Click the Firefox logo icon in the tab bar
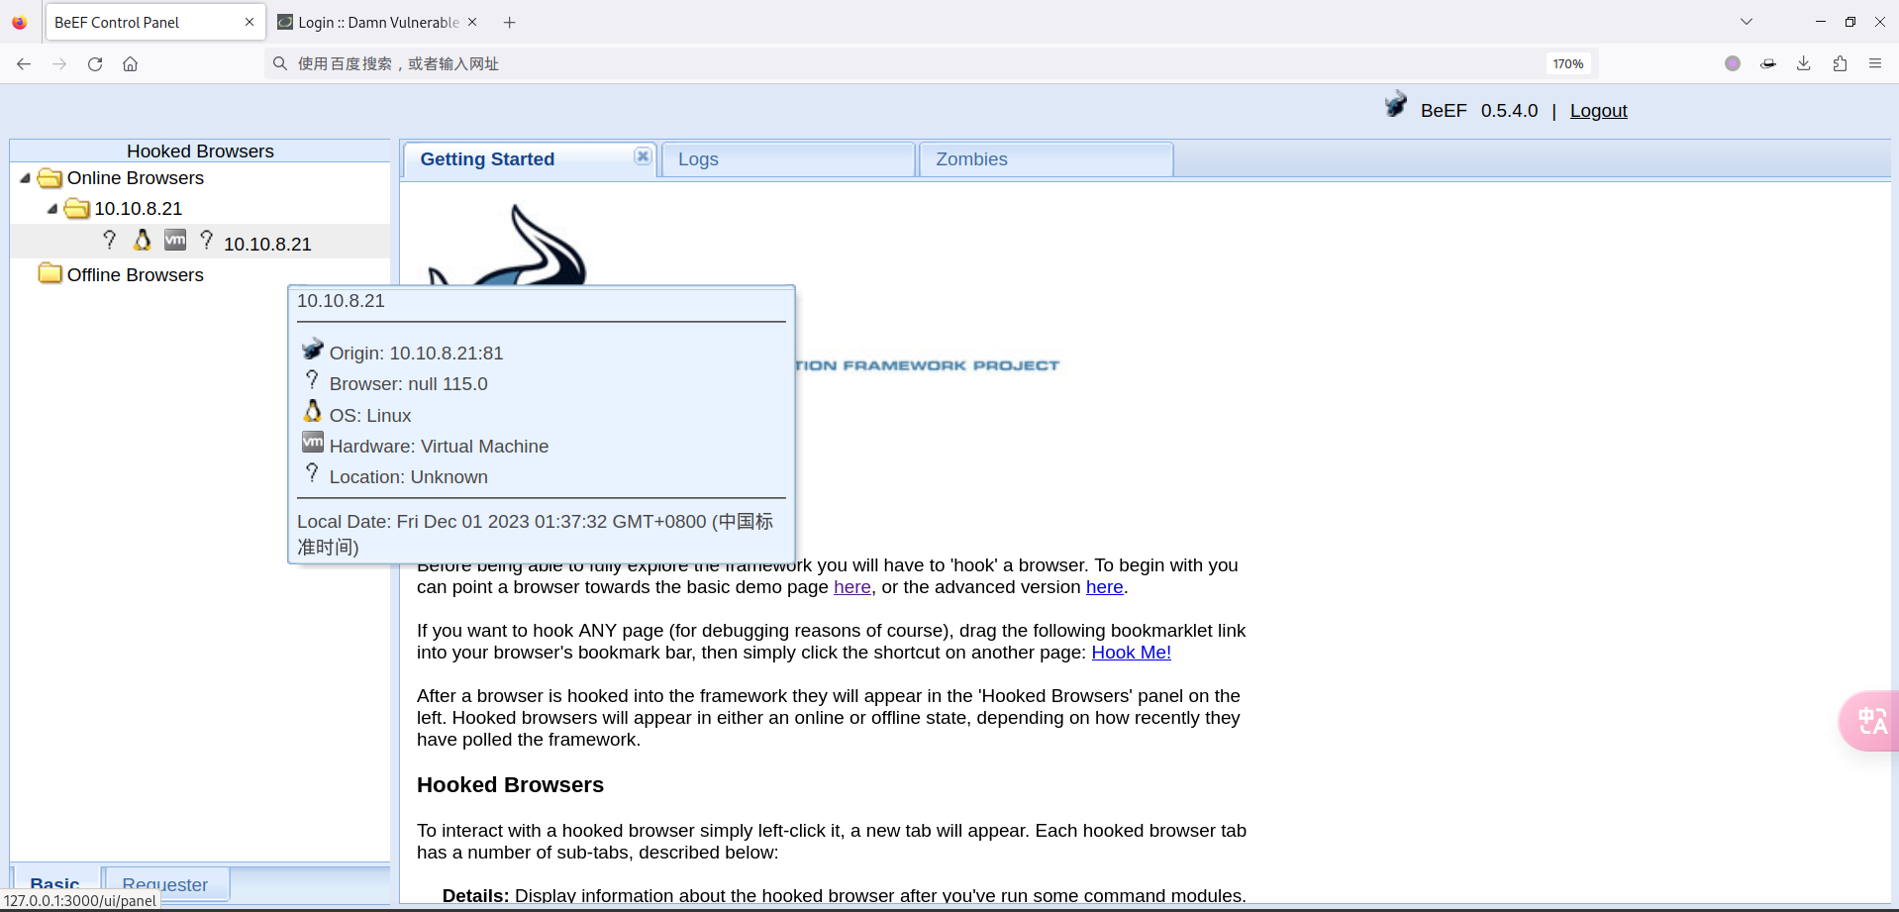This screenshot has width=1899, height=912. coord(20,22)
